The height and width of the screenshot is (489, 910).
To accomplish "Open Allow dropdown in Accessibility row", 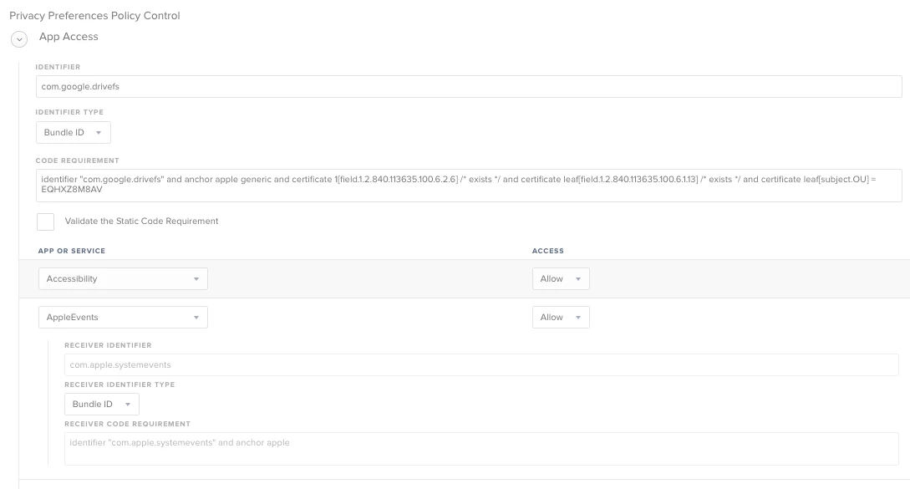I will [561, 278].
